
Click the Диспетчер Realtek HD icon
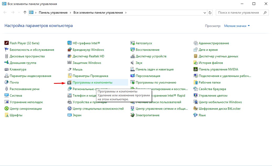[x=70, y=56]
